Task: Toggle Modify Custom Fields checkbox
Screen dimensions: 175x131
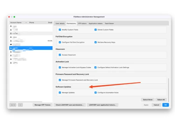Action: pyautogui.click(x=60, y=30)
